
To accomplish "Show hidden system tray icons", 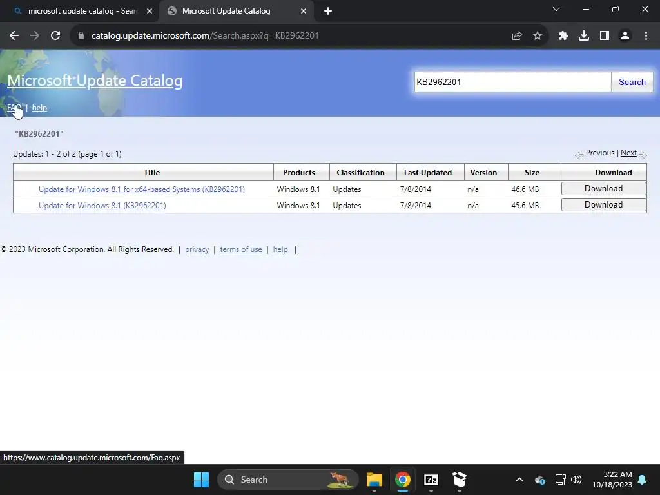I will 519,480.
